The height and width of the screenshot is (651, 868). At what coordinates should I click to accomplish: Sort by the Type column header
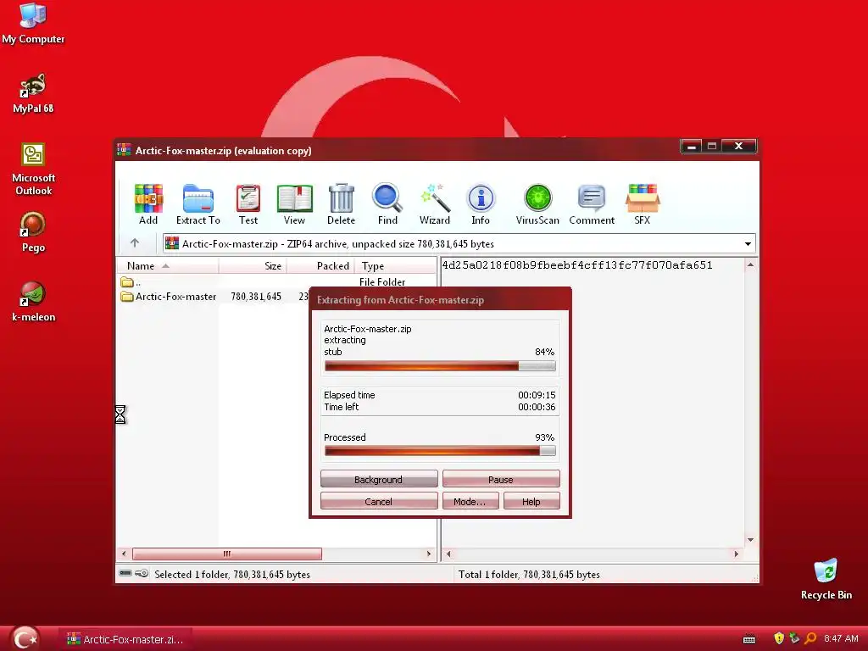click(395, 265)
